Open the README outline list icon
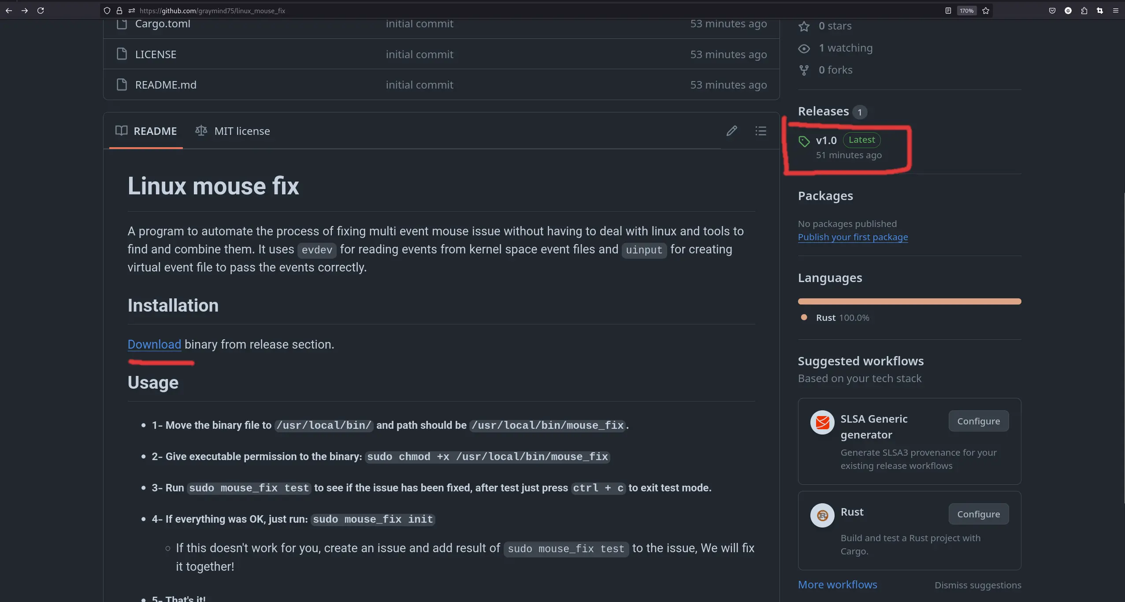 click(x=761, y=130)
